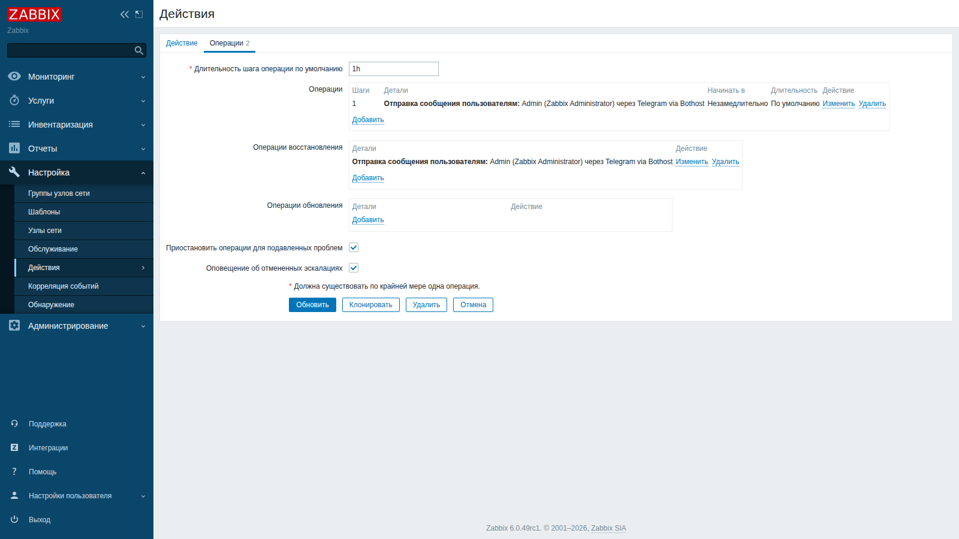Toggle the pause operations for suppressed problems checkbox
Image resolution: width=959 pixels, height=539 pixels.
(x=354, y=248)
